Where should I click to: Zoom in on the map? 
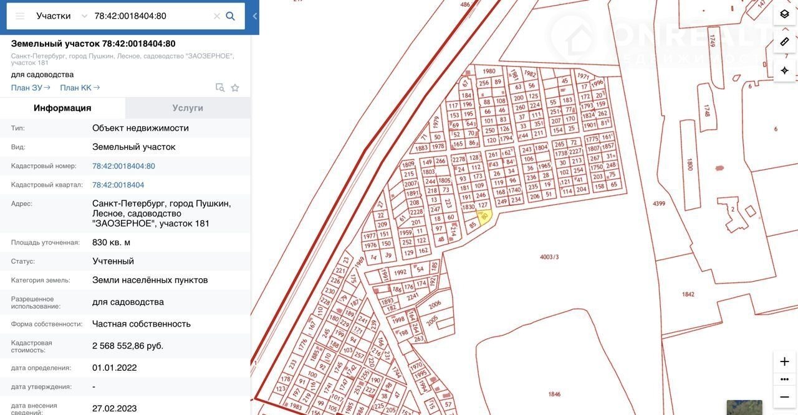784,361
